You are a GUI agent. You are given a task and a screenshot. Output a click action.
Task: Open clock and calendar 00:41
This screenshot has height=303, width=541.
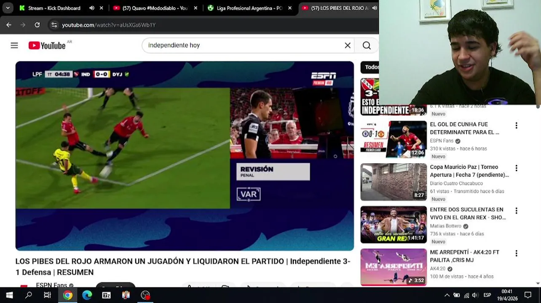pos(507,295)
